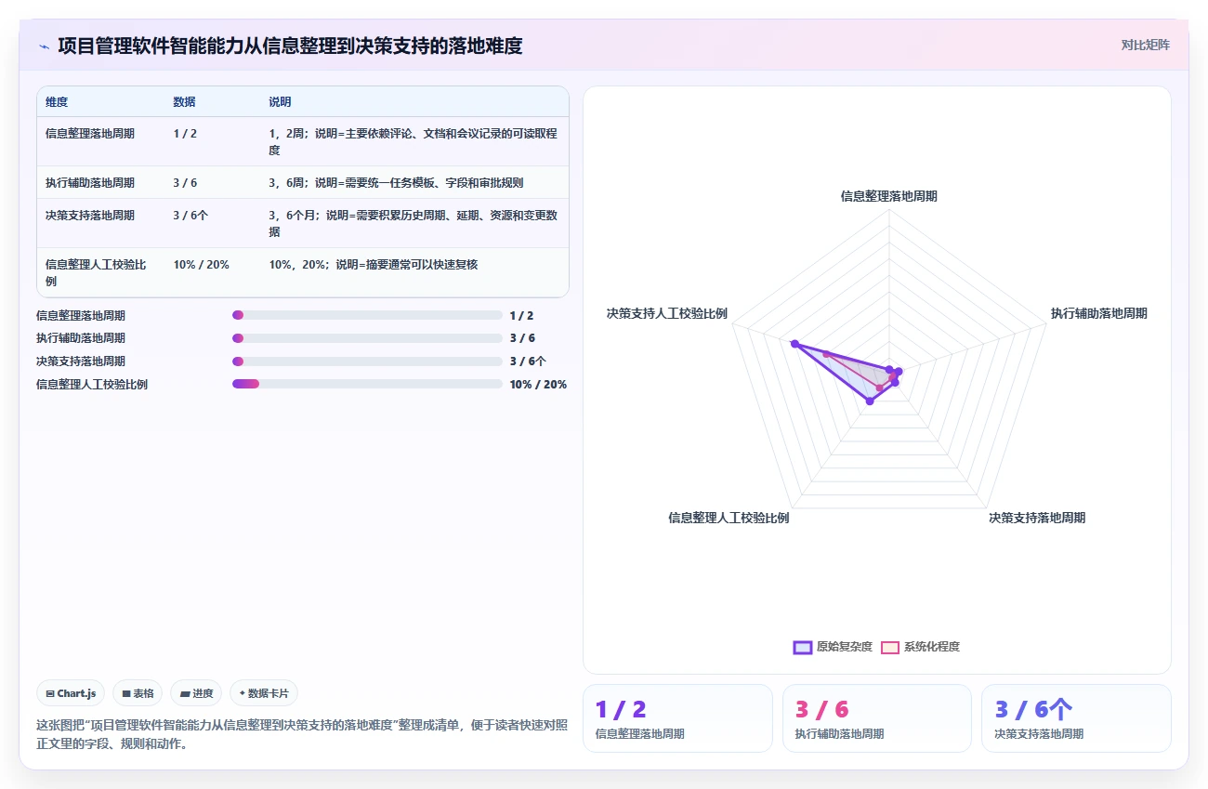Click the chart title heading text
This screenshot has width=1208, height=789.
(x=290, y=46)
